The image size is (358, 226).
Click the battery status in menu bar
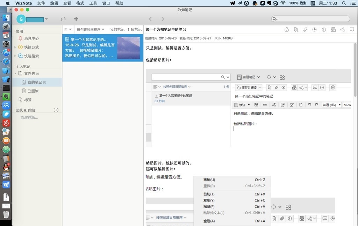(x=297, y=3)
